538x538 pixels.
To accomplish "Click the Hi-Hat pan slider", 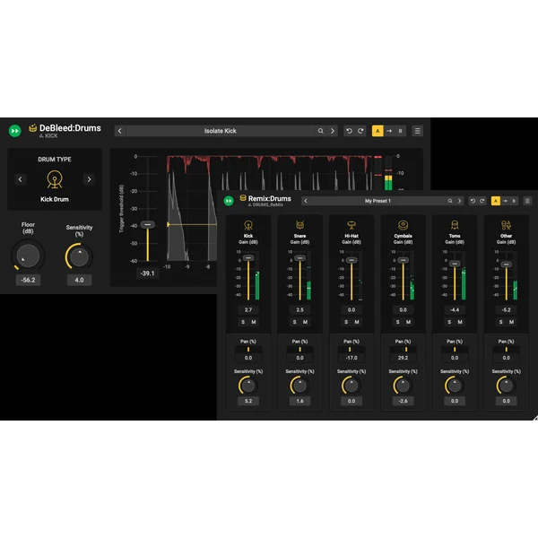I will [x=351, y=350].
